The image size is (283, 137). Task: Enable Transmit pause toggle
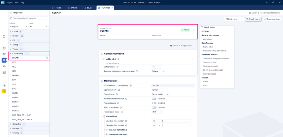tap(154, 103)
